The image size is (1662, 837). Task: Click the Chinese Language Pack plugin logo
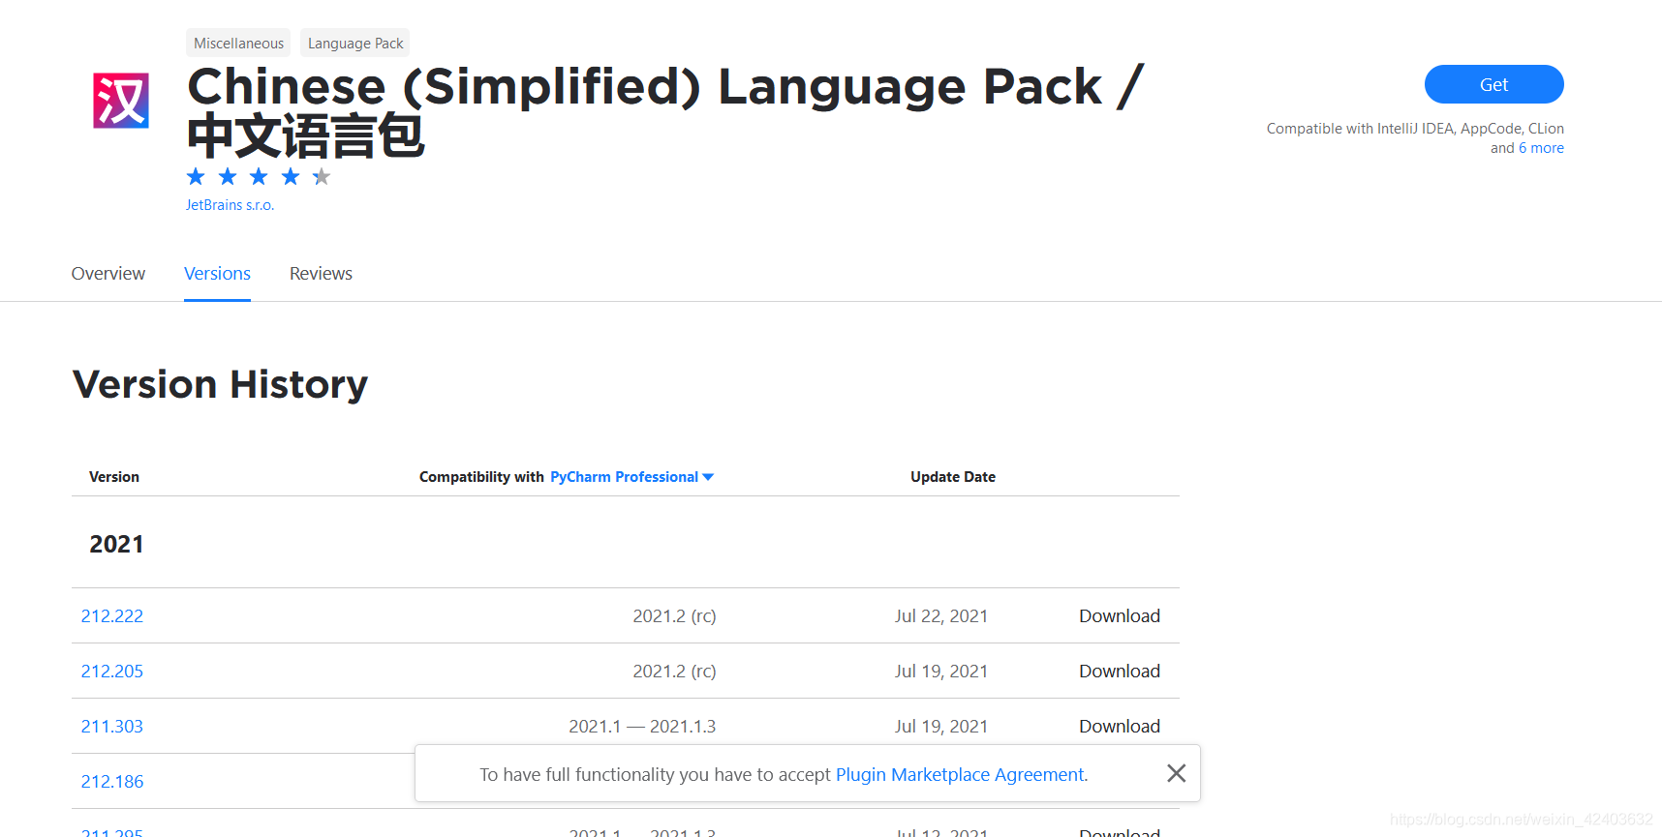click(x=121, y=101)
